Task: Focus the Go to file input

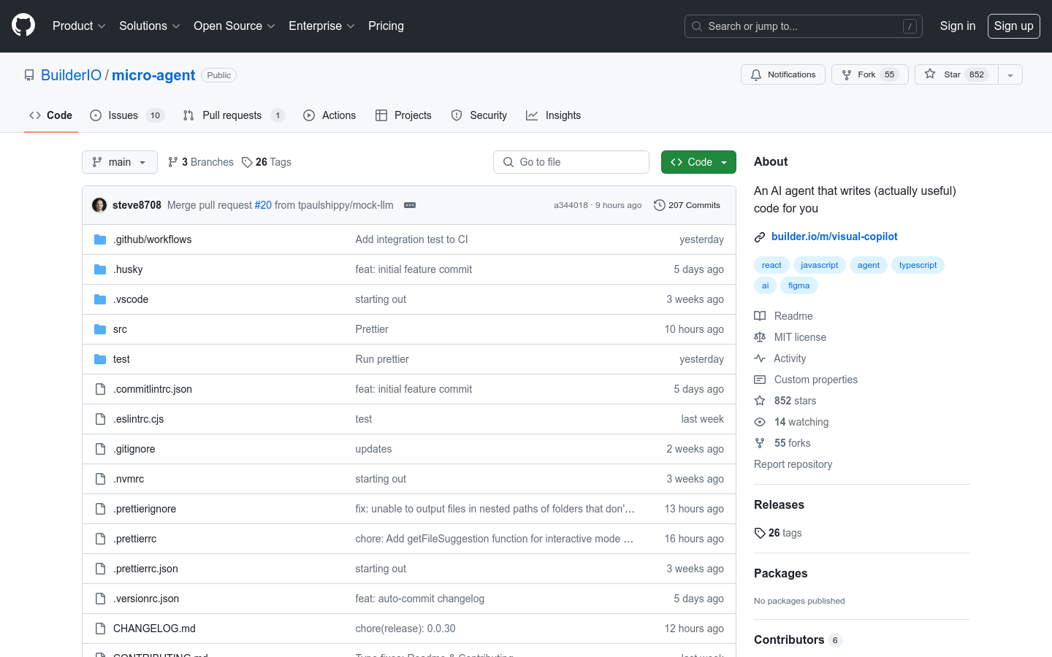Action: (x=571, y=162)
